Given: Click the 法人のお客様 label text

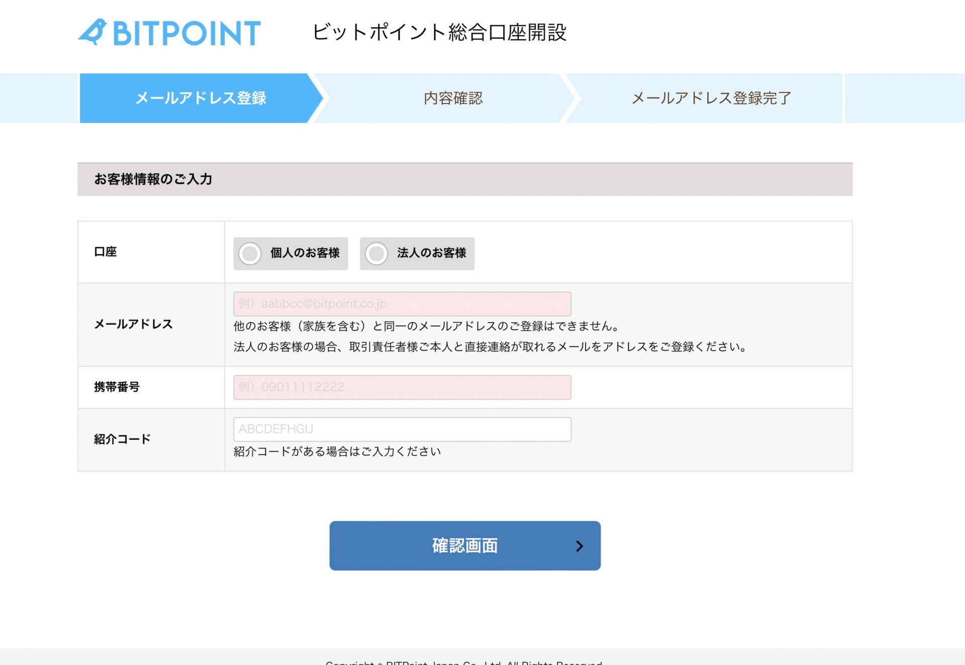Looking at the screenshot, I should tap(431, 253).
